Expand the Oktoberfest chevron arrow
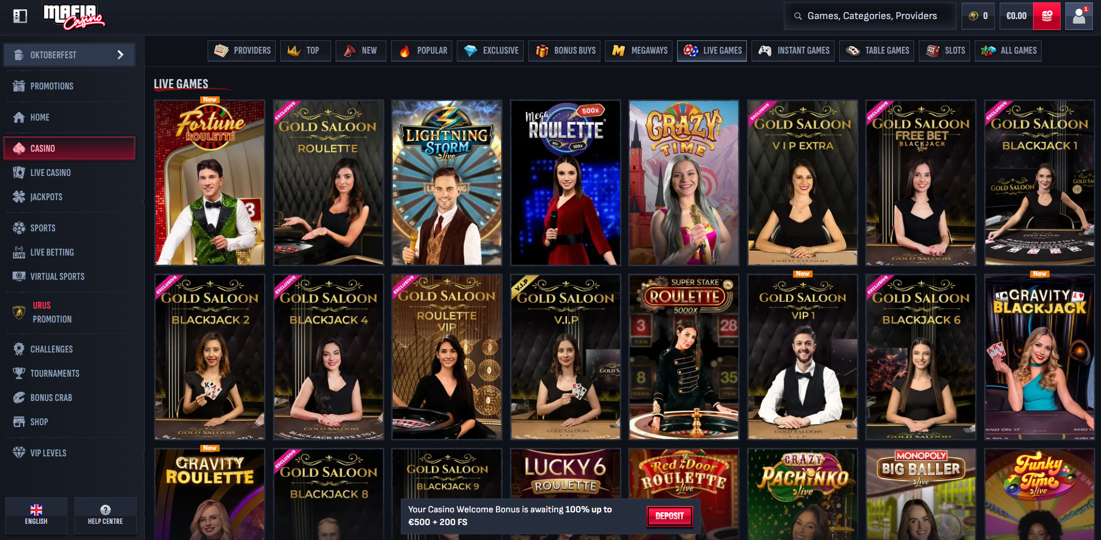The height and width of the screenshot is (540, 1101). click(121, 55)
